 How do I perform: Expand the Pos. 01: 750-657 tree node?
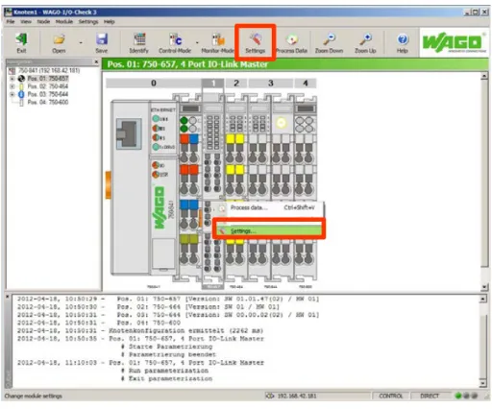coord(12,79)
